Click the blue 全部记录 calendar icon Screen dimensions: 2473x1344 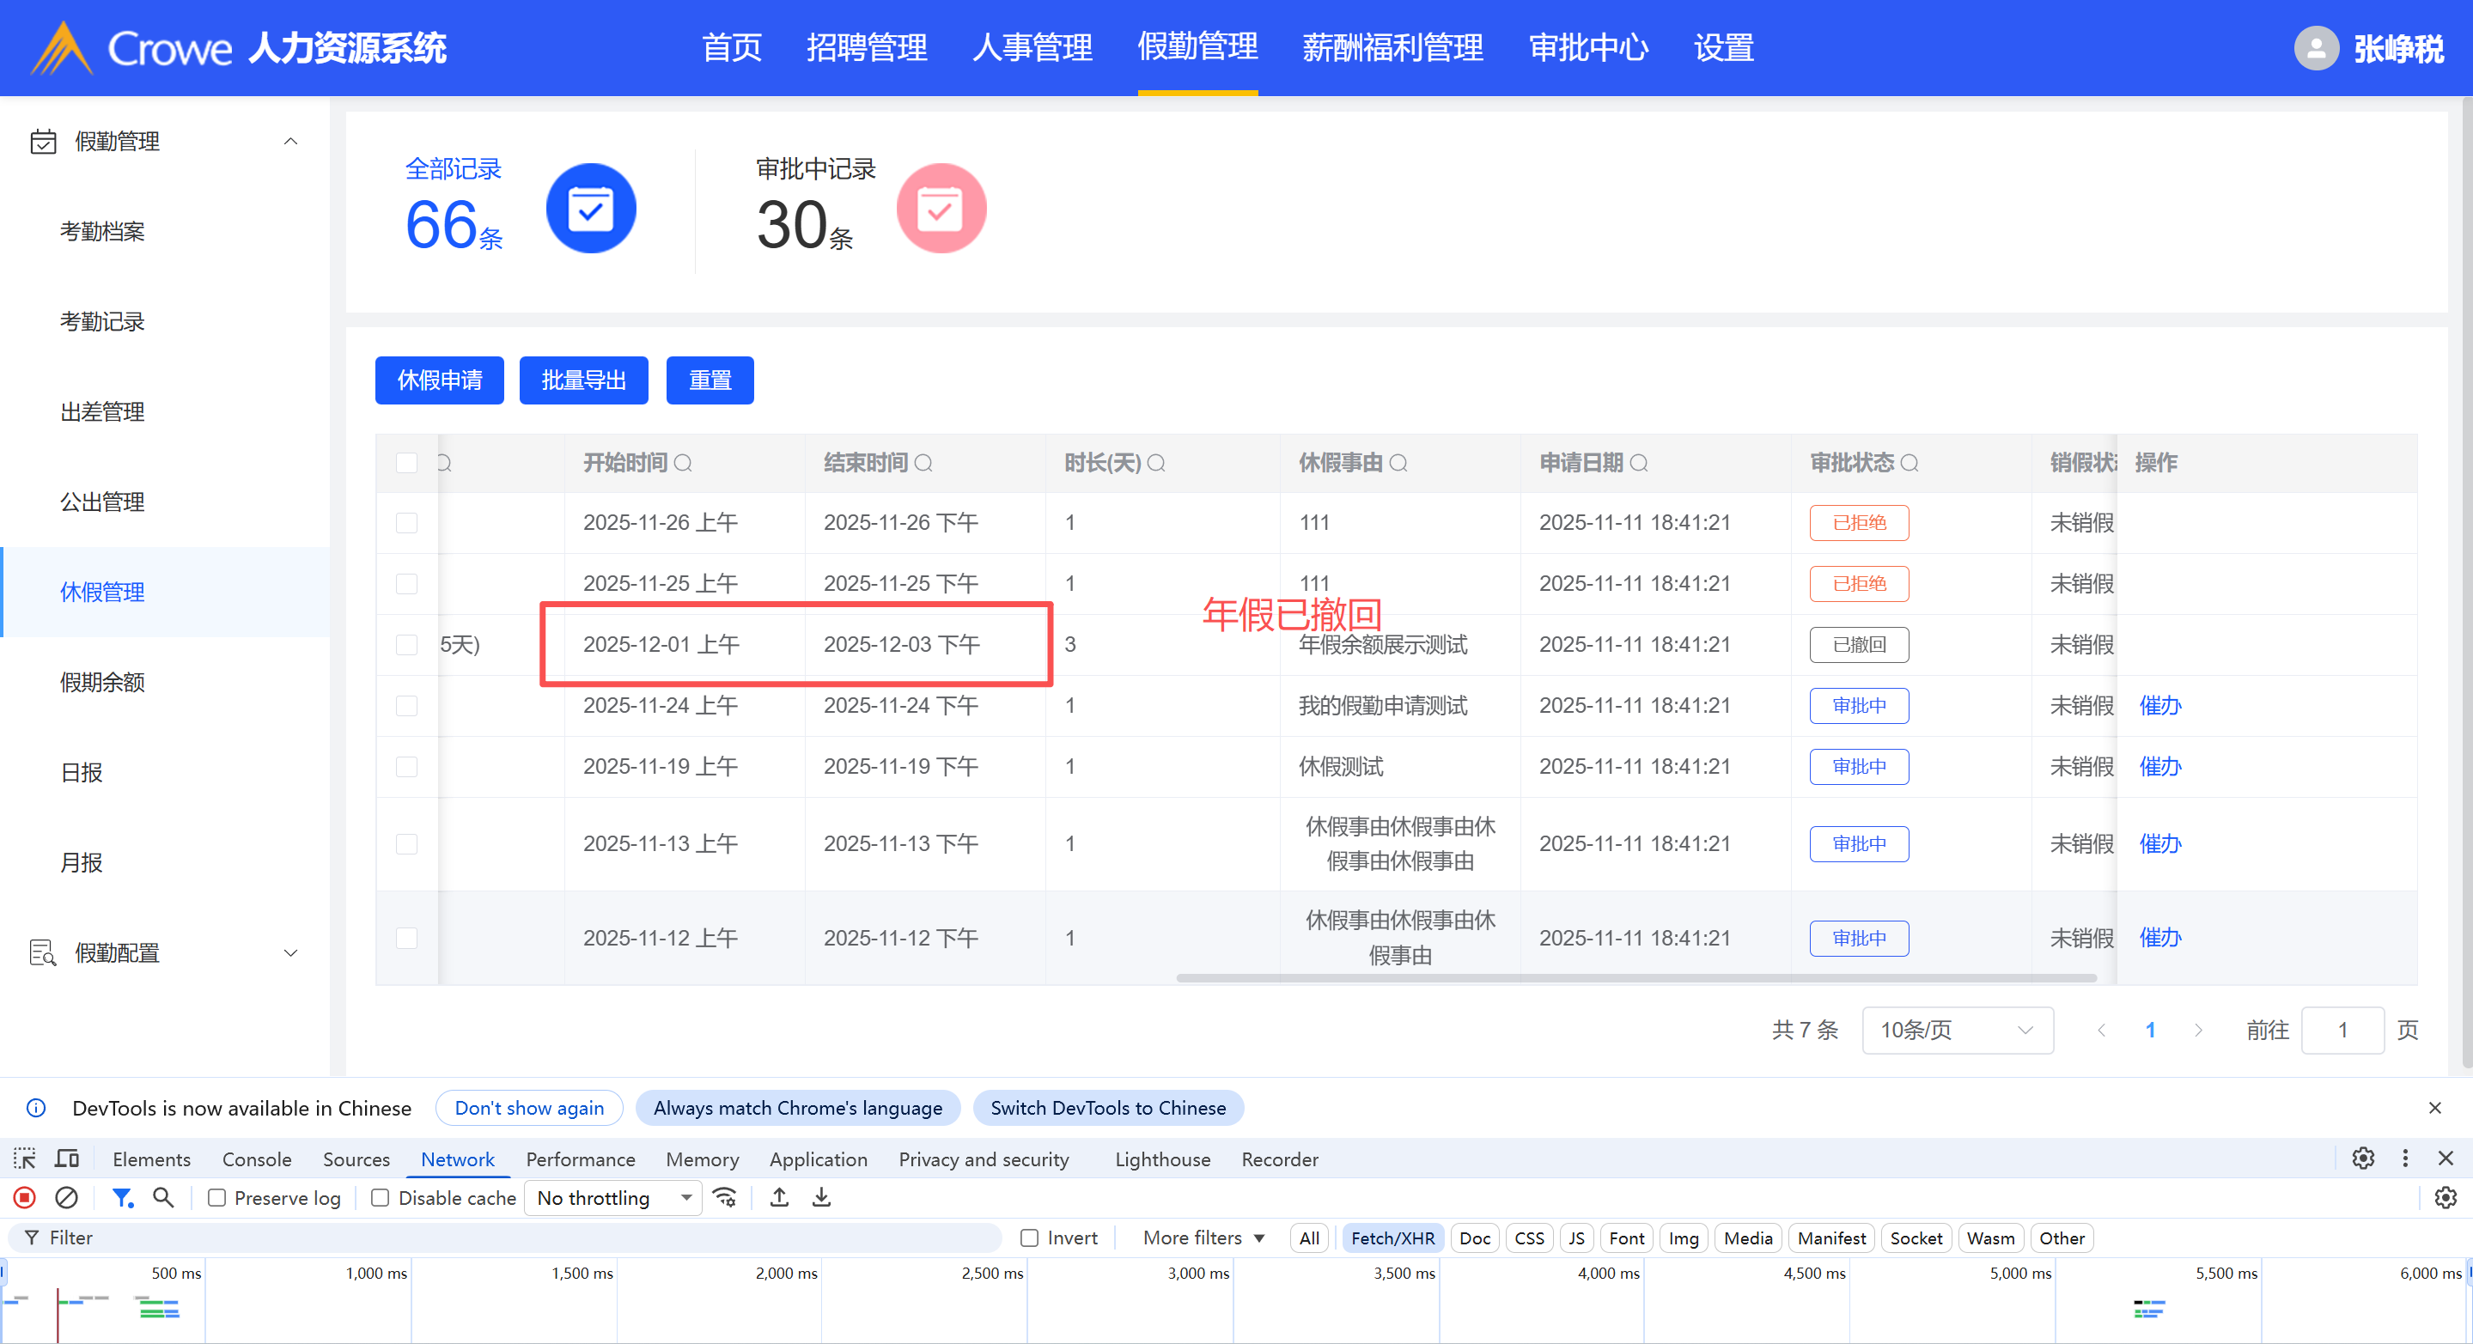[590, 209]
